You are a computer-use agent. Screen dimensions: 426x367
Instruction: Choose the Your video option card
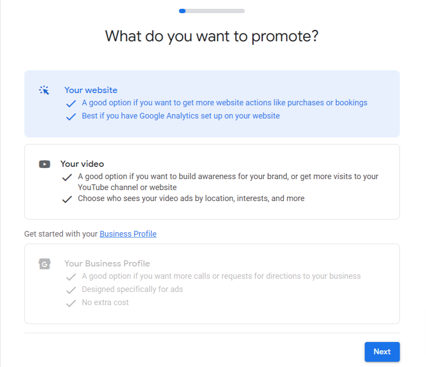[212, 182]
